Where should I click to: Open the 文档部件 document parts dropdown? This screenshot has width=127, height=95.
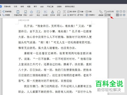click(91, 15)
